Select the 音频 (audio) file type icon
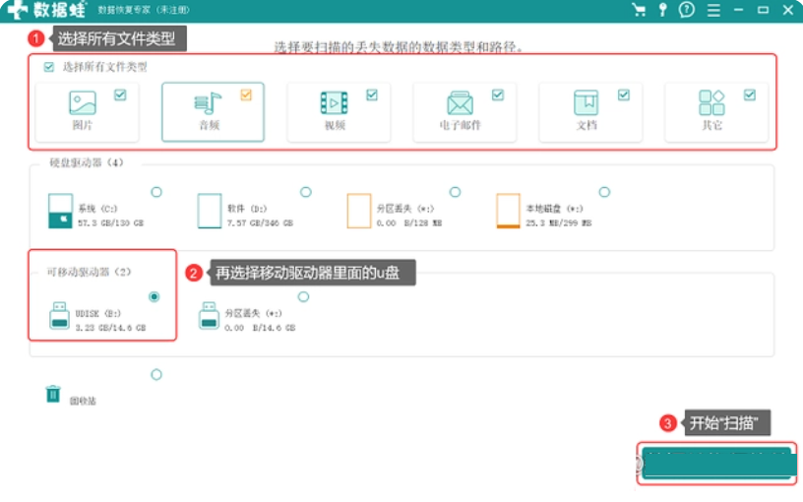This screenshot has width=803, height=502. click(208, 102)
